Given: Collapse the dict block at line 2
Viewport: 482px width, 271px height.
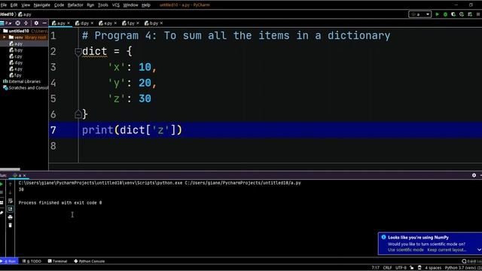Looking at the screenshot, I should point(78,52).
